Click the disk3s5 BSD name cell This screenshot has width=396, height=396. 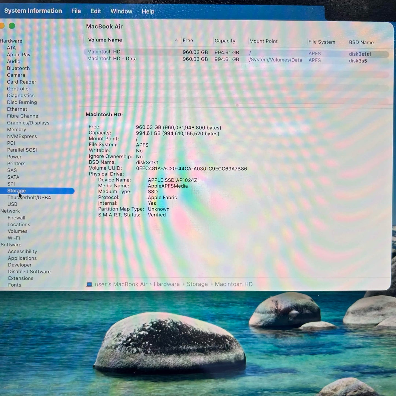coord(358,61)
